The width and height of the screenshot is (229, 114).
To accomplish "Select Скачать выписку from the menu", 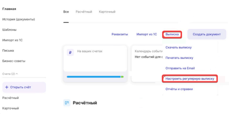I will pos(178,47).
